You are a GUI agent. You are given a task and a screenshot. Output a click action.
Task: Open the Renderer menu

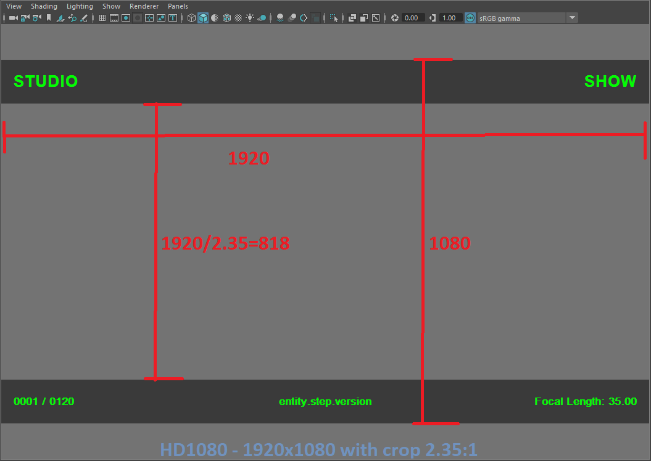point(144,6)
